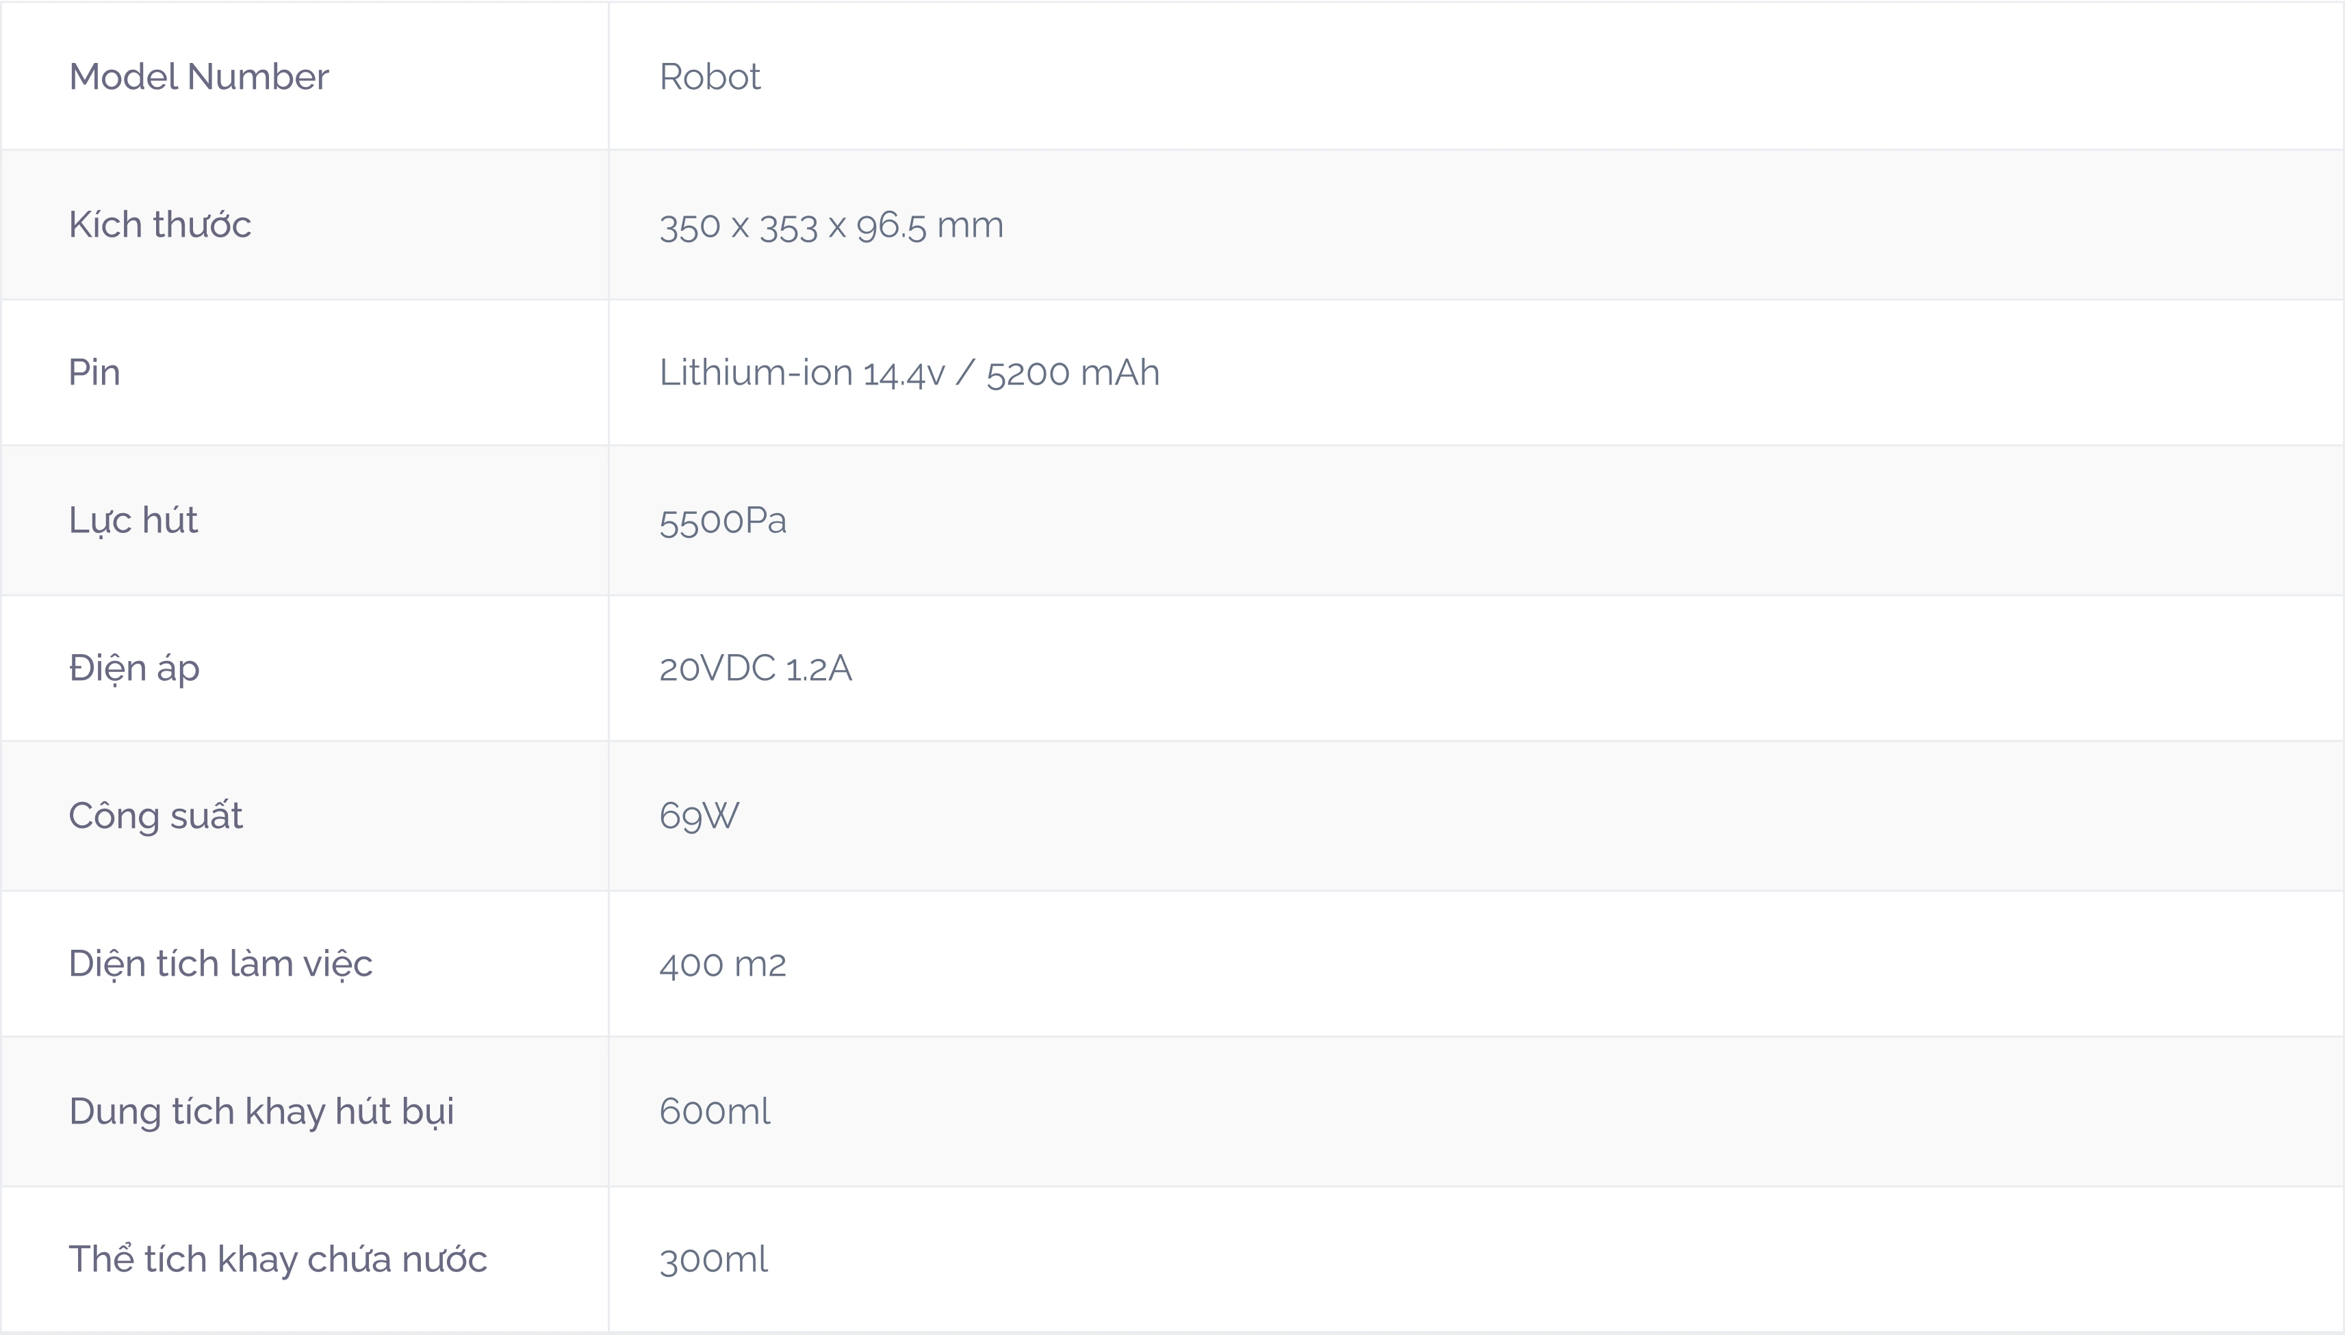Click empty area of the 69W row
Image resolution: width=2345 pixels, height=1335 pixels.
click(x=1559, y=816)
